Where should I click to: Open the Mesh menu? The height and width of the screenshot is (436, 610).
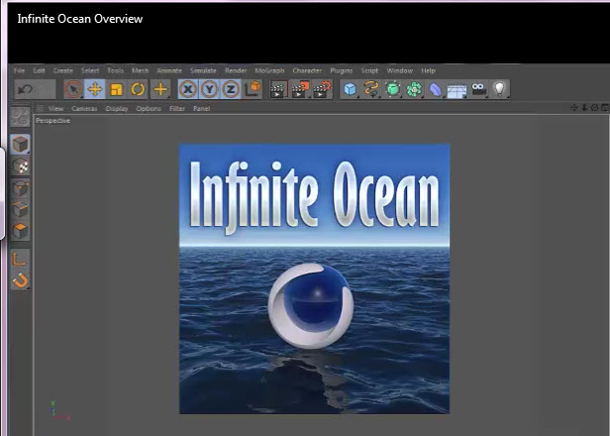(x=140, y=70)
